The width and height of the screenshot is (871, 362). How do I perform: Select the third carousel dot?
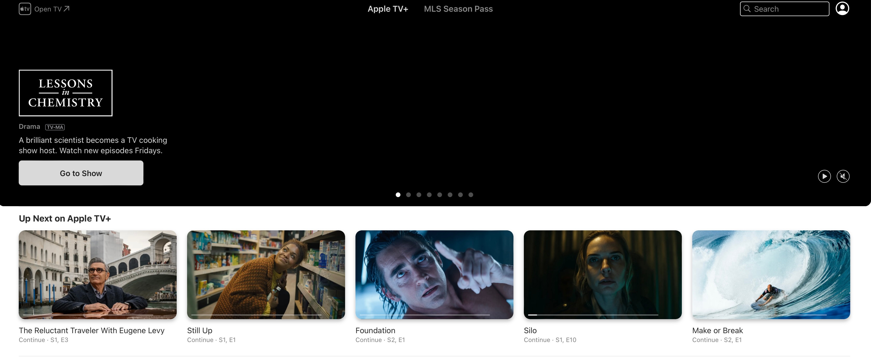tap(419, 195)
